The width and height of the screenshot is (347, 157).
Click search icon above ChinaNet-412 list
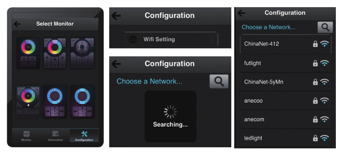pyautogui.click(x=325, y=27)
